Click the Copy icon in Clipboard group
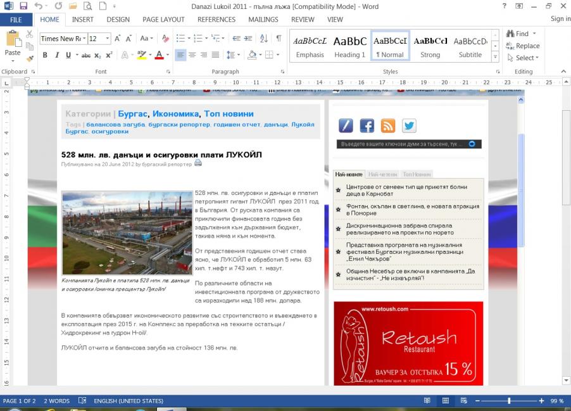Image resolution: width=571 pixels, height=411 pixels. point(30,46)
